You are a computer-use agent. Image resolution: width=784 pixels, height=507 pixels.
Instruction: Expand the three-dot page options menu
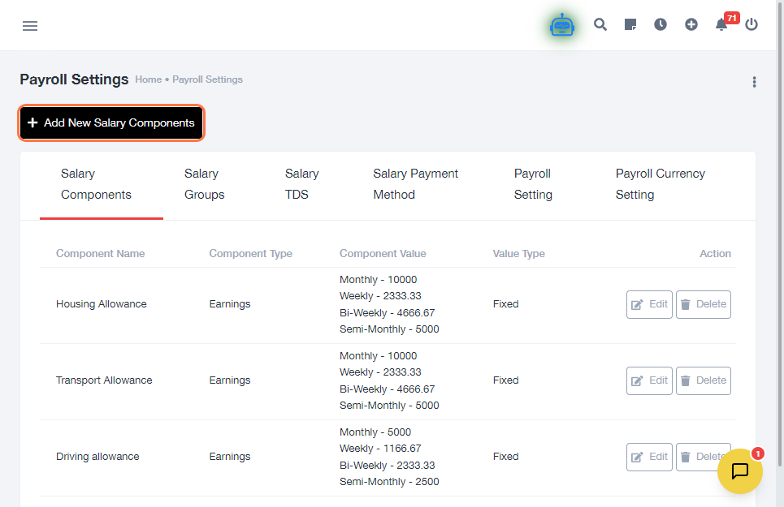(754, 82)
